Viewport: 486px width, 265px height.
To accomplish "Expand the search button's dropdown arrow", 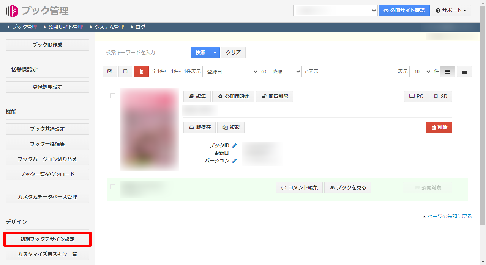I will [x=215, y=53].
